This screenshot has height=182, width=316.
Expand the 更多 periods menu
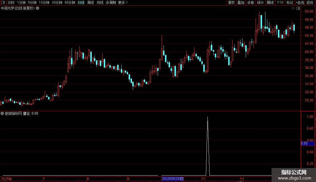point(123,3)
